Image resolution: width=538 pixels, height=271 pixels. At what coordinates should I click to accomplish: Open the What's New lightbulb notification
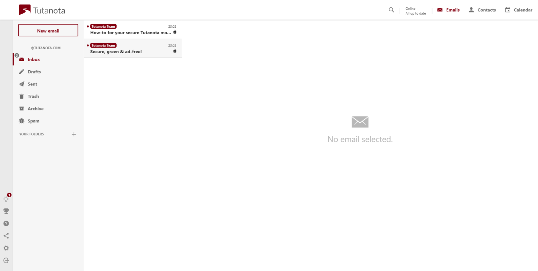[6, 199]
